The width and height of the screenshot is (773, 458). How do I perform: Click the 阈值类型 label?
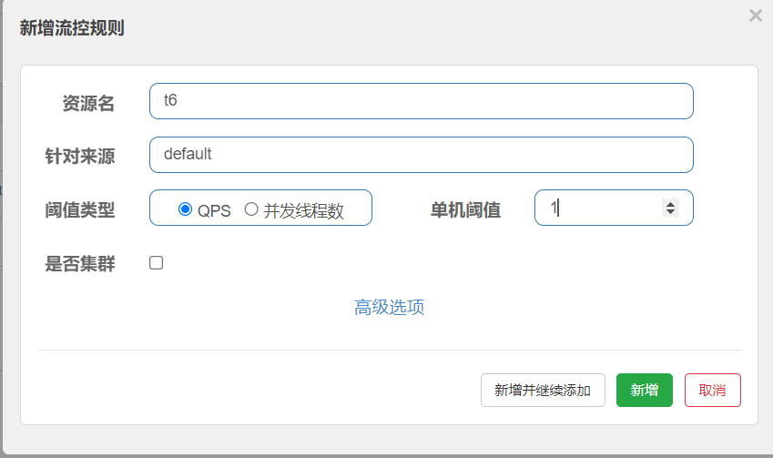[x=80, y=210]
